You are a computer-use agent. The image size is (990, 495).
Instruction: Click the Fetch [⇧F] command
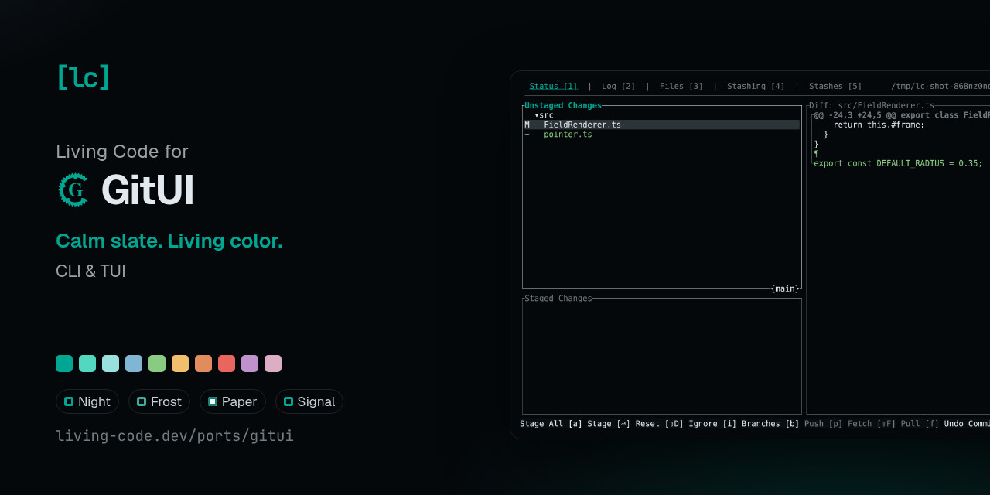click(872, 424)
